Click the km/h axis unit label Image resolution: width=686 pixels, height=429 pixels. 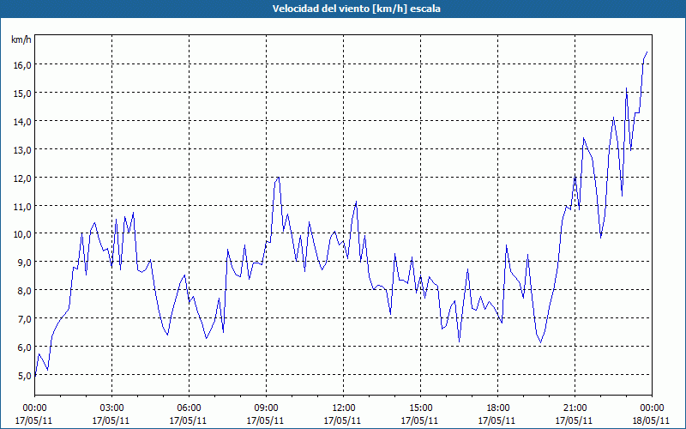click(x=21, y=39)
